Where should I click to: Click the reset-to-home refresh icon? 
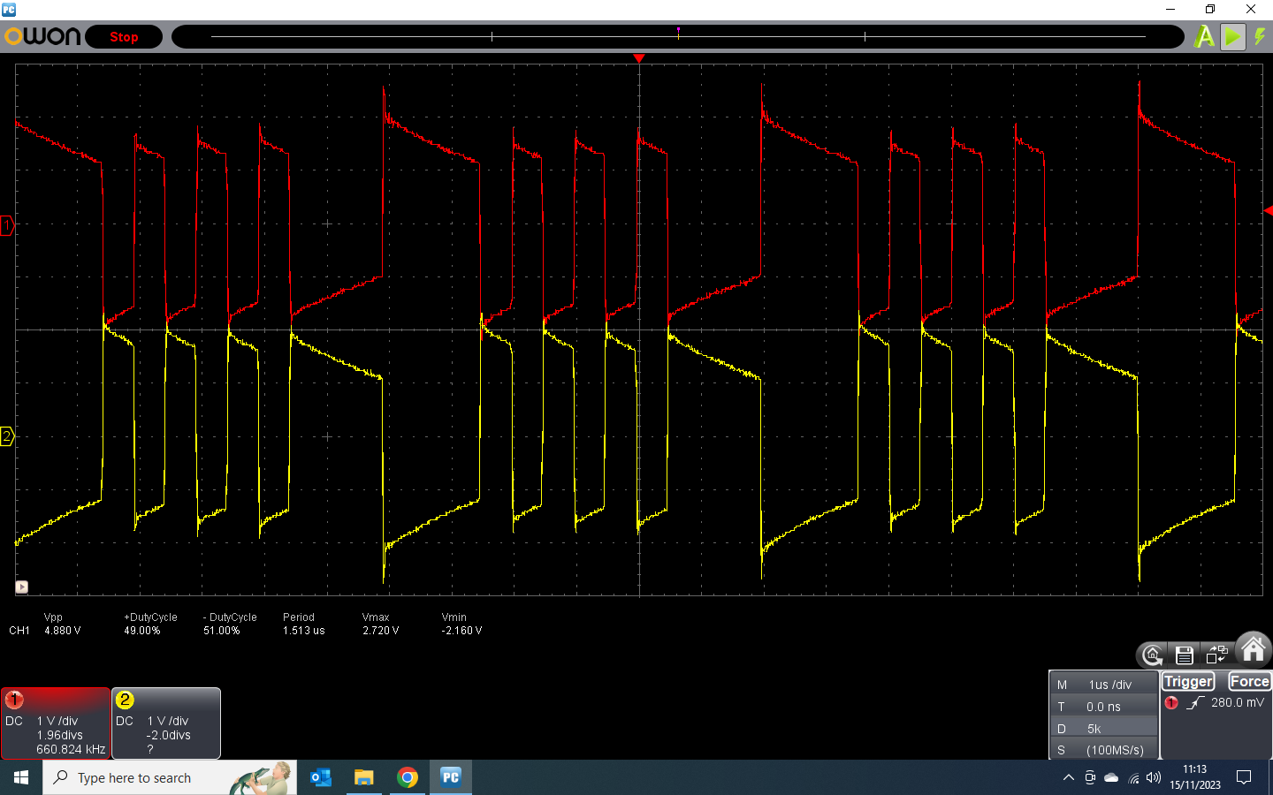(x=1152, y=655)
